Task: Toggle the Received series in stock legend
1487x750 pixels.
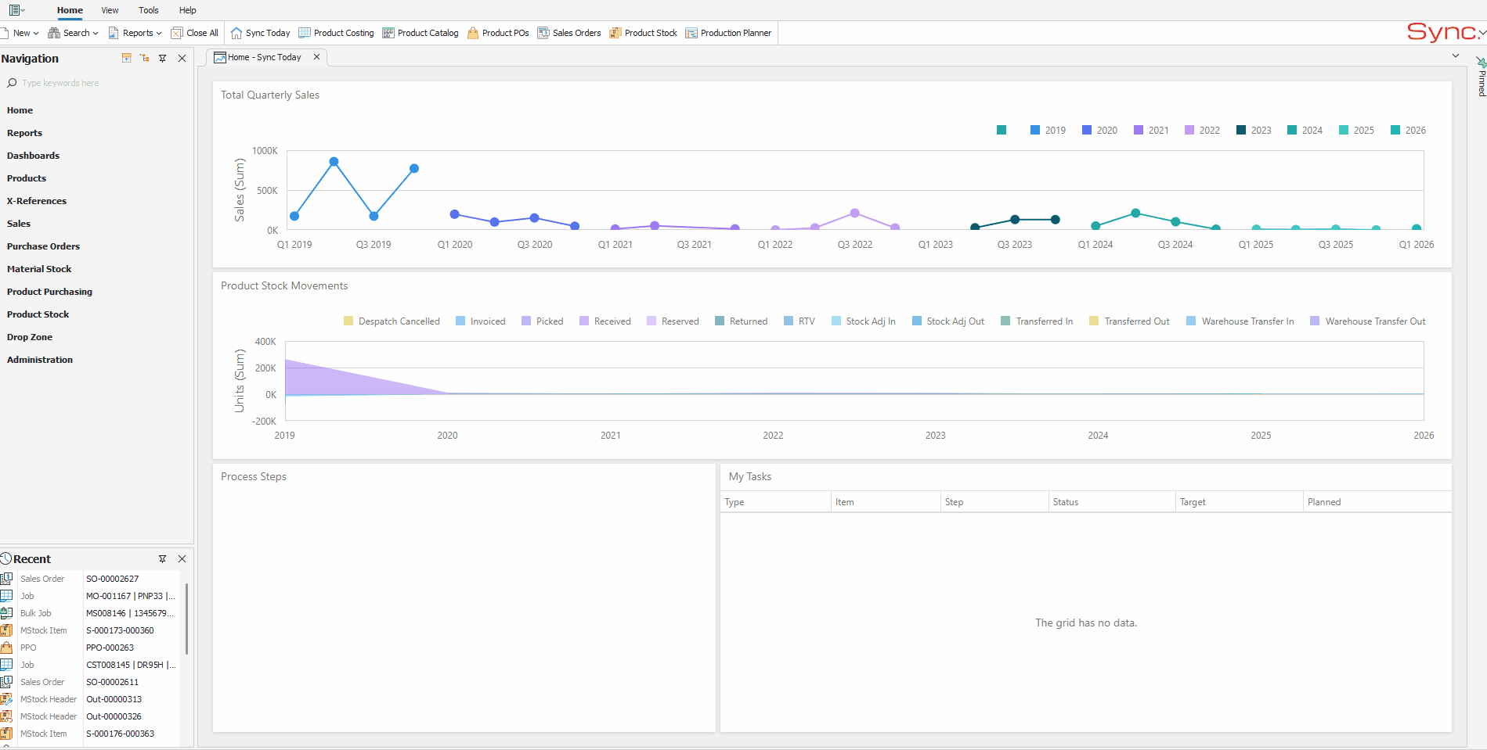Action: pos(605,321)
